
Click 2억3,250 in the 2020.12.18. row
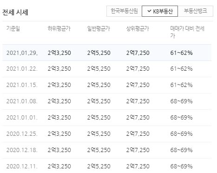pyautogui.click(x=59, y=150)
